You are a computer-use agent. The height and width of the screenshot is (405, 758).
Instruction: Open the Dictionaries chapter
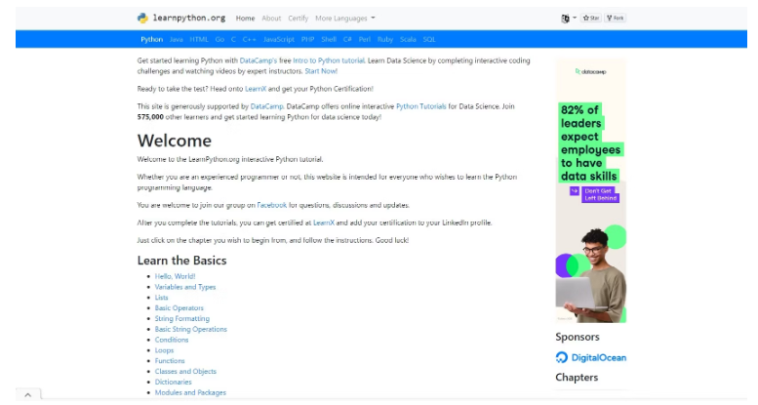tap(173, 383)
